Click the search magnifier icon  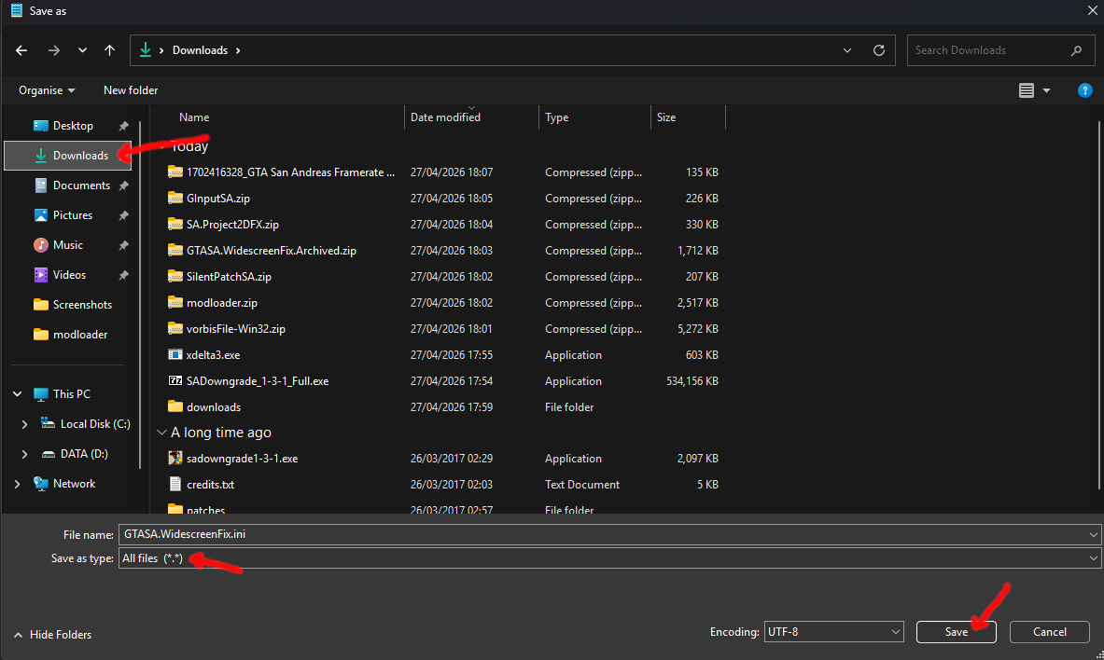(1076, 50)
